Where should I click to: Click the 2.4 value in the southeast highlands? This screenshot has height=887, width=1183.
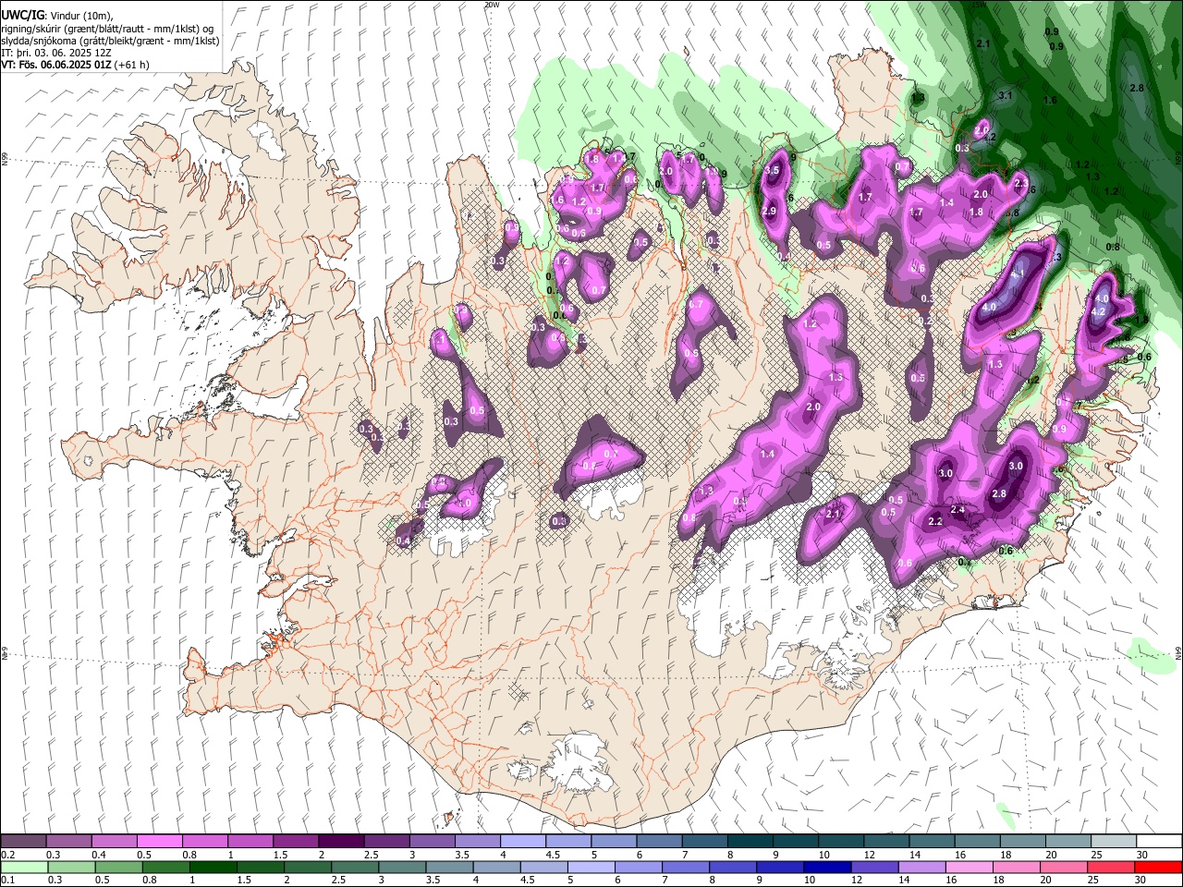click(958, 509)
